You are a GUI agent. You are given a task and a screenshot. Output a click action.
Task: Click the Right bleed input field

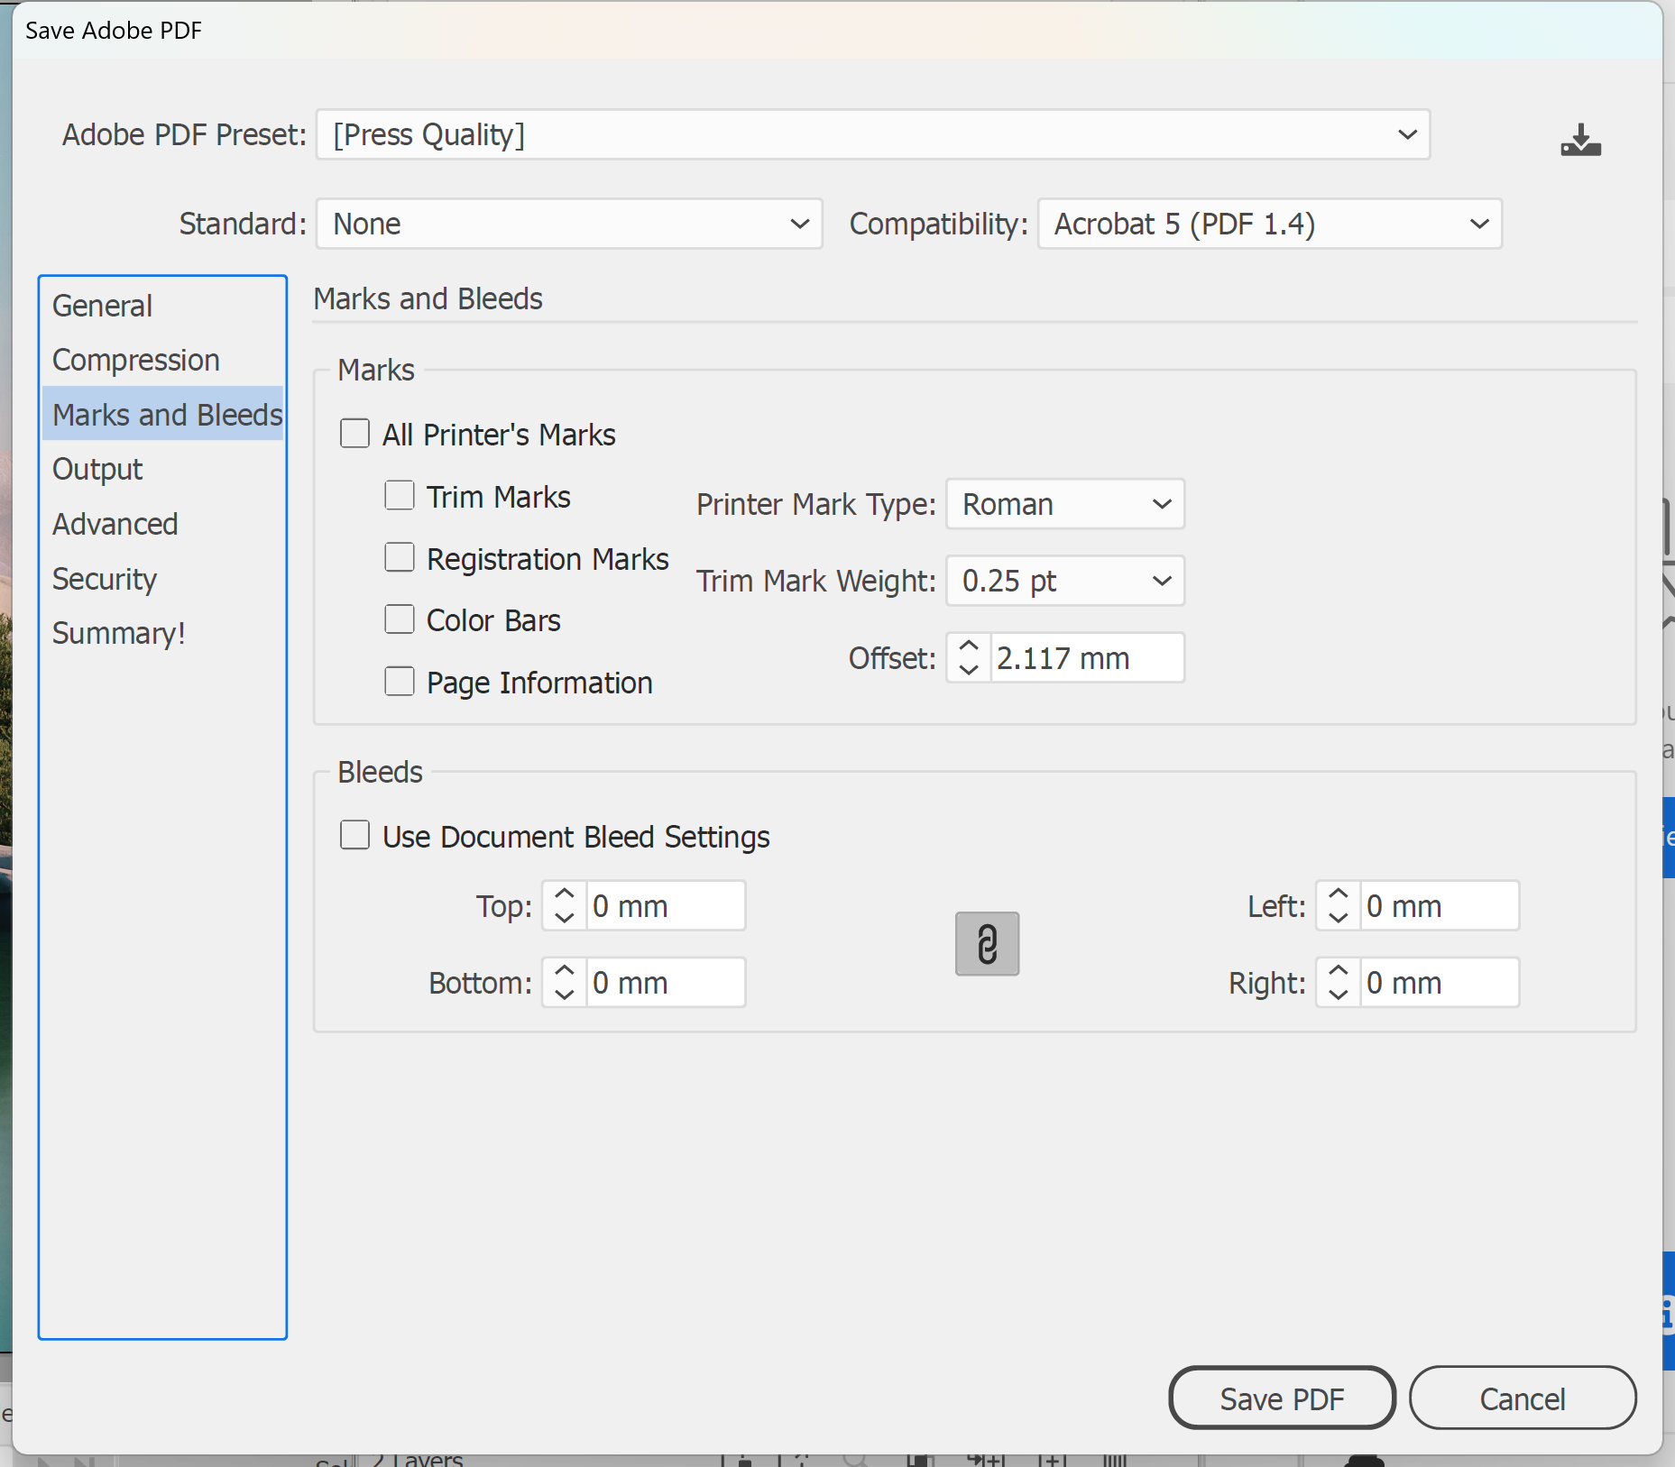tap(1440, 982)
